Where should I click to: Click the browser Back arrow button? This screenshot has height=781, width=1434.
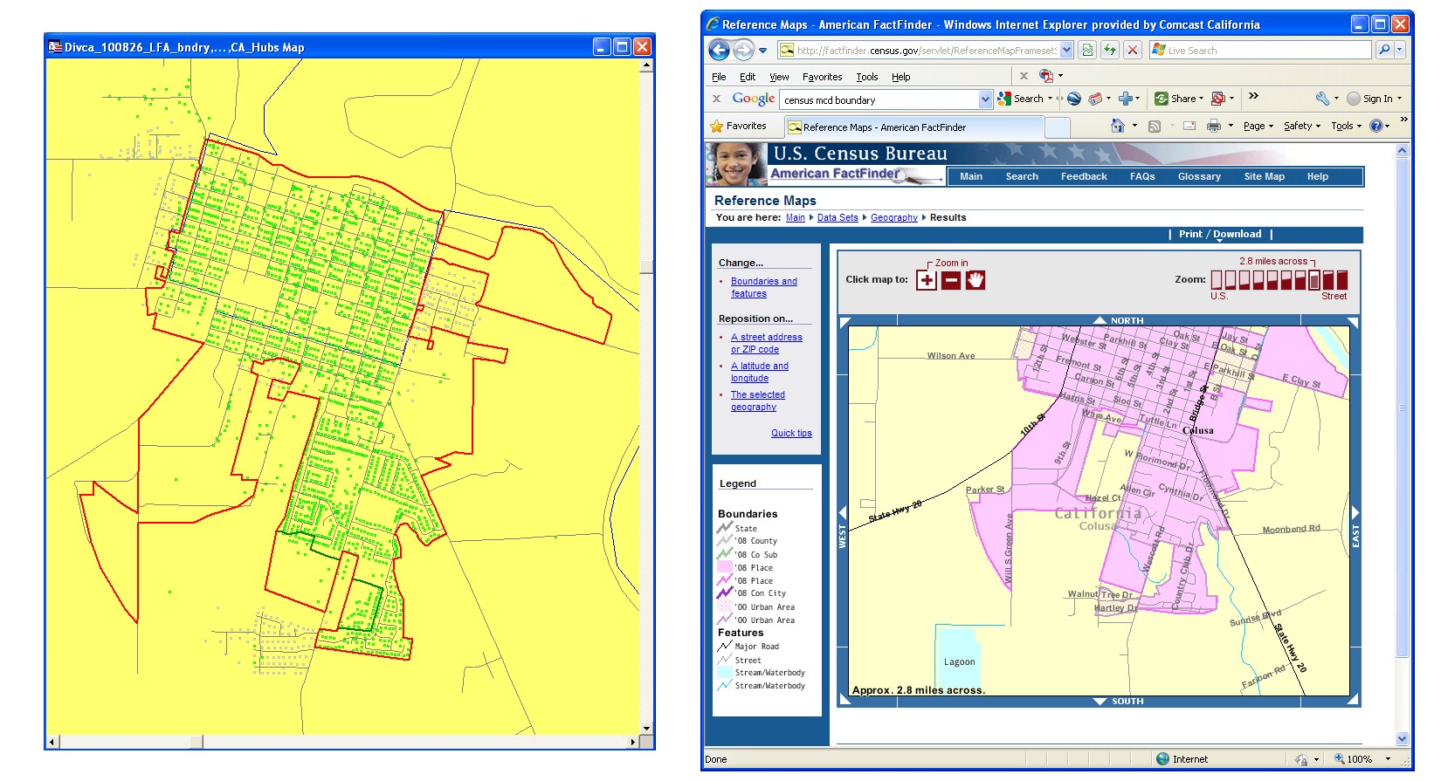tap(719, 51)
